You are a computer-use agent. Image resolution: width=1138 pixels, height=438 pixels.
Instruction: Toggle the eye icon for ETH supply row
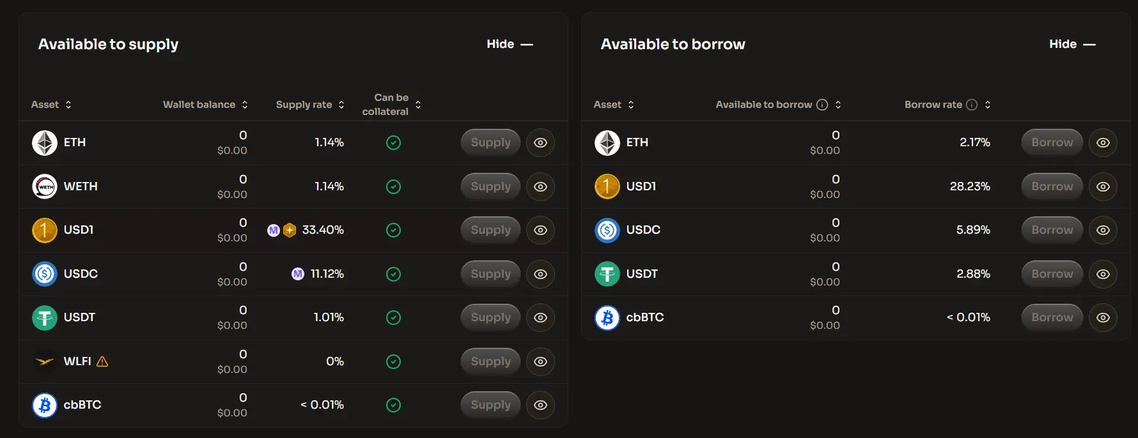(540, 142)
